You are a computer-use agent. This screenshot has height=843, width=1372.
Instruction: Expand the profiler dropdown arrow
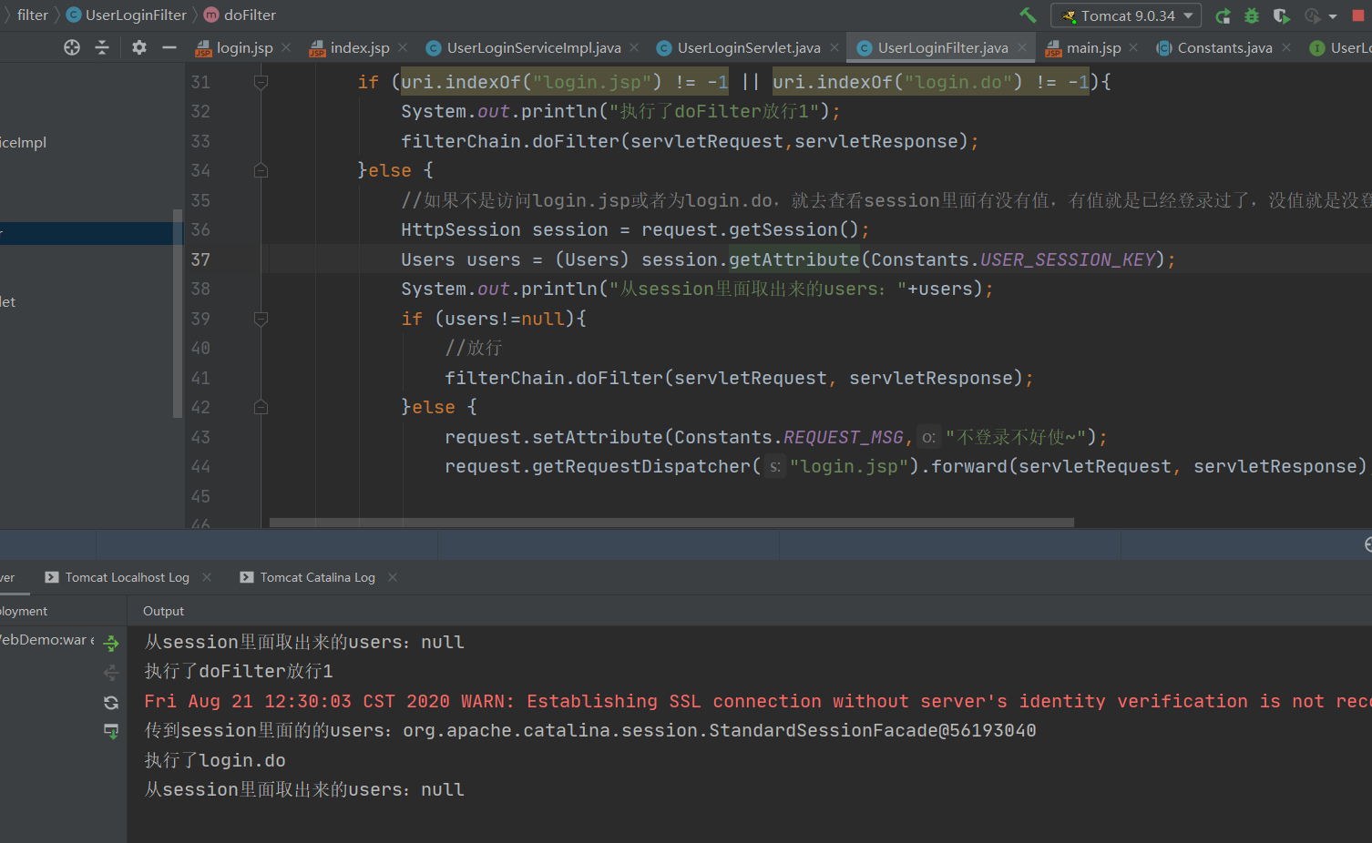pyautogui.click(x=1333, y=16)
